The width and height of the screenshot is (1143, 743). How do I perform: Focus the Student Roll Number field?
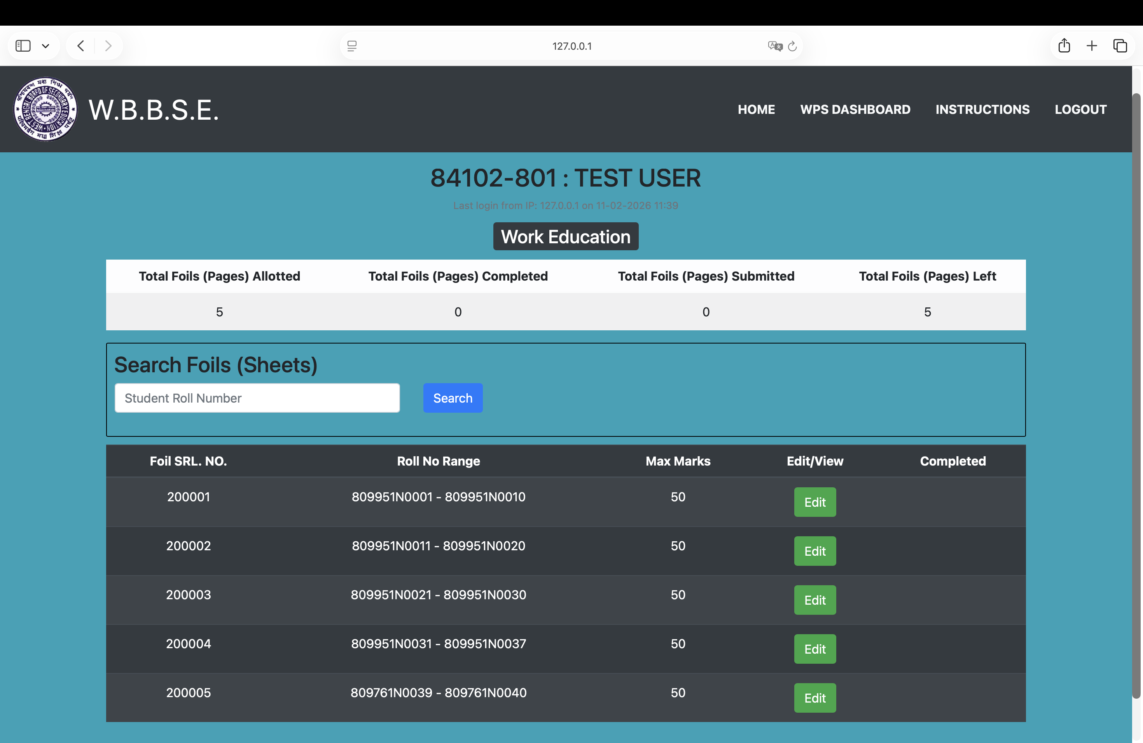point(257,398)
